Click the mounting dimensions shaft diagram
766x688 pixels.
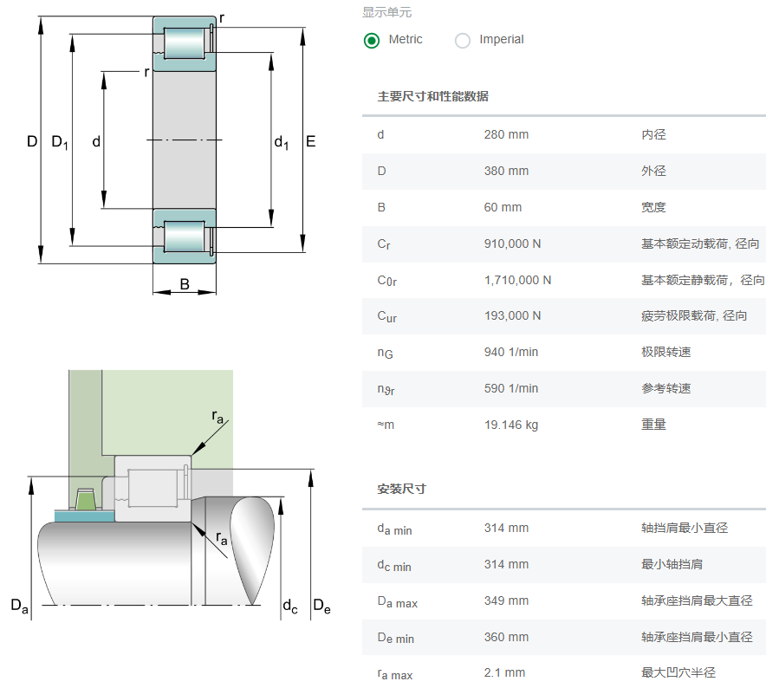pyautogui.click(x=171, y=495)
